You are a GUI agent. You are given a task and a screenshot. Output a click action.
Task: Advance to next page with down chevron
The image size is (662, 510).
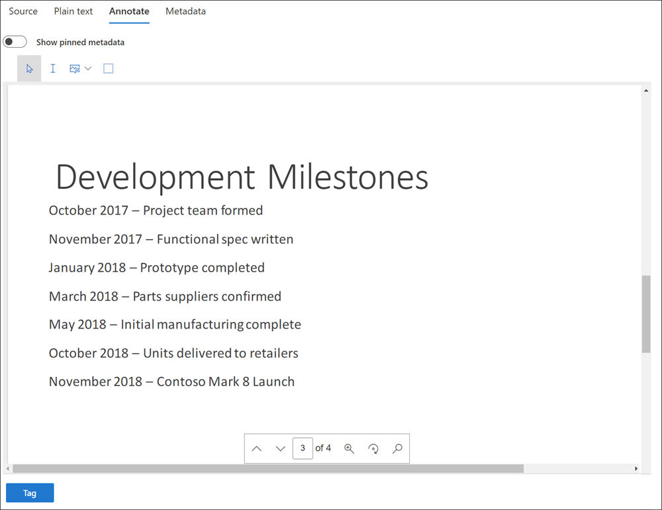(x=281, y=448)
